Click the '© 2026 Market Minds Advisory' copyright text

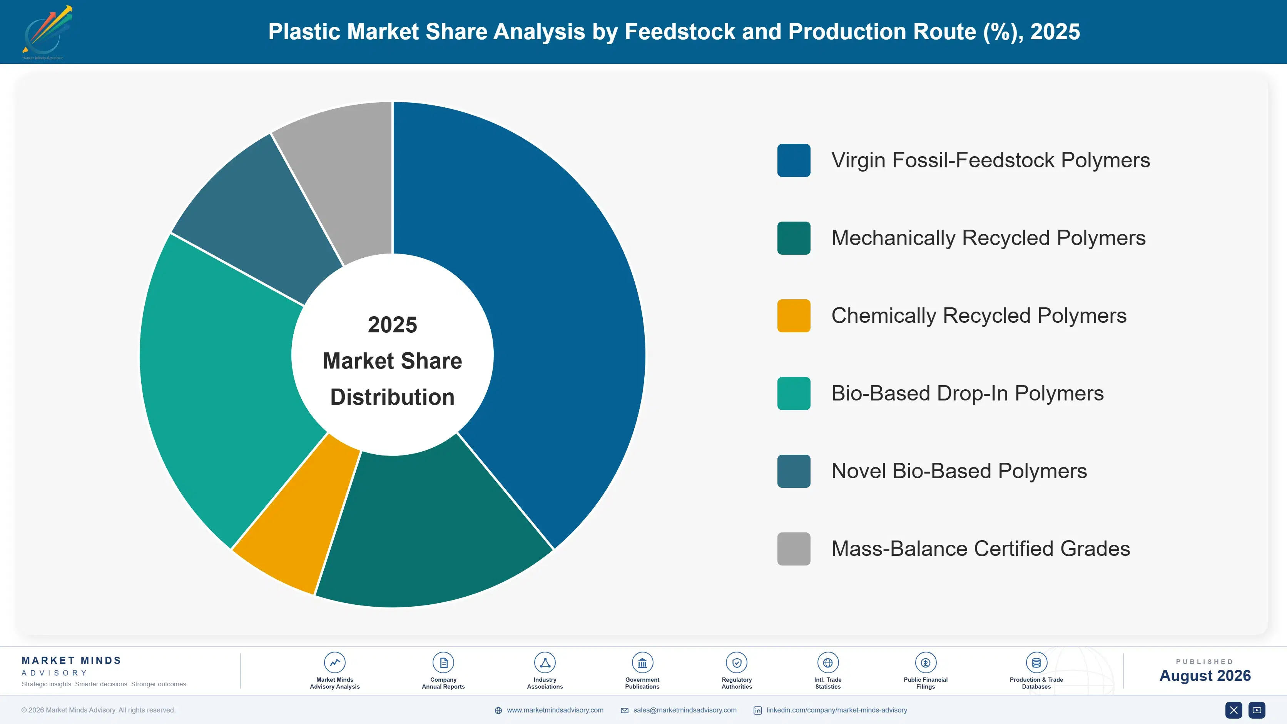pyautogui.click(x=99, y=710)
